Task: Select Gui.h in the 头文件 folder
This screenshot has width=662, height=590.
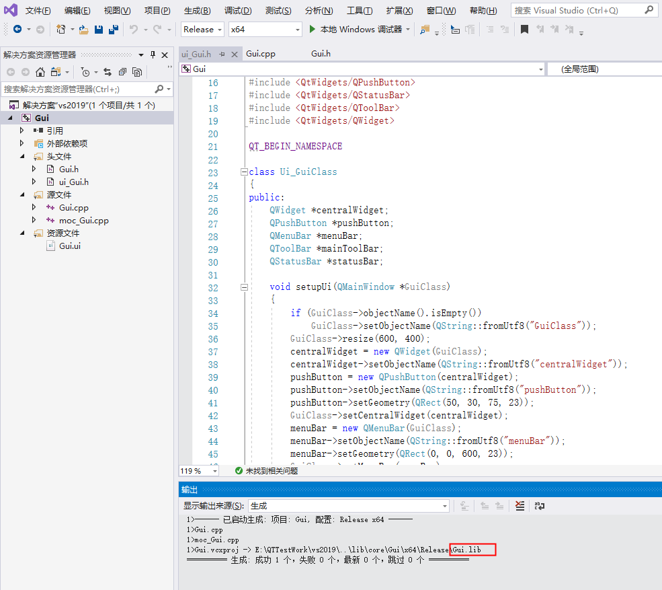Action: point(69,169)
